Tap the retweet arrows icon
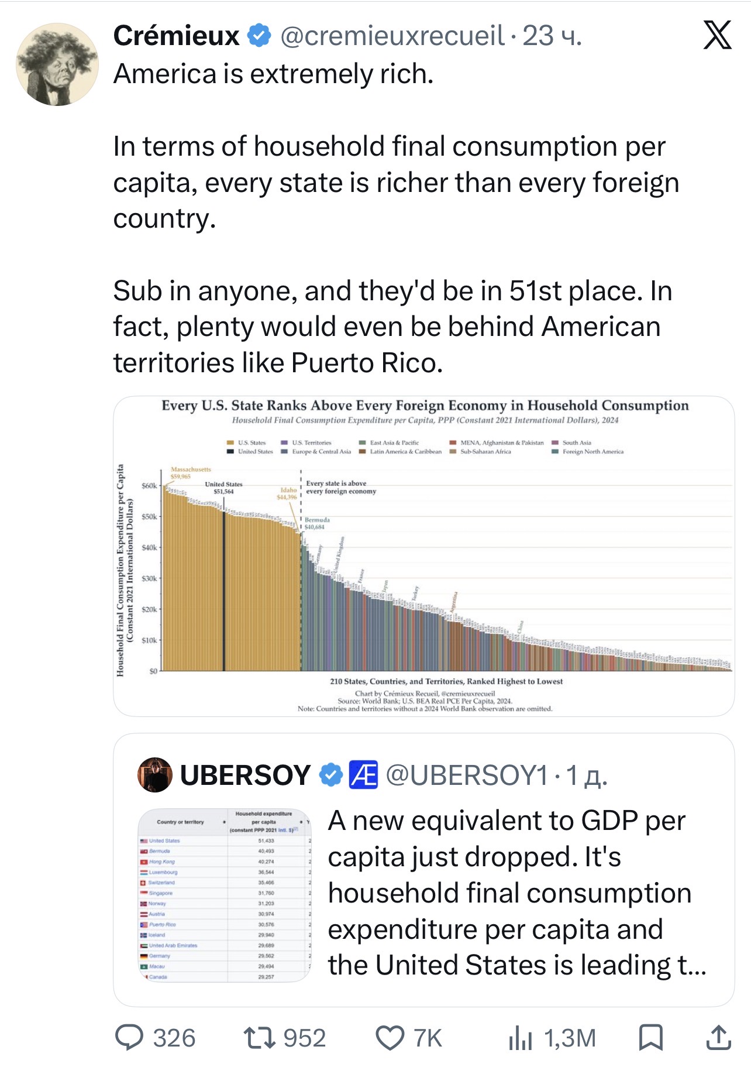751x1067 pixels. pos(259,1038)
